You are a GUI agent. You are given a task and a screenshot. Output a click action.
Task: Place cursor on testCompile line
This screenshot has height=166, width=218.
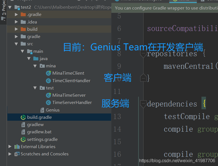pyautogui.click(x=187, y=117)
